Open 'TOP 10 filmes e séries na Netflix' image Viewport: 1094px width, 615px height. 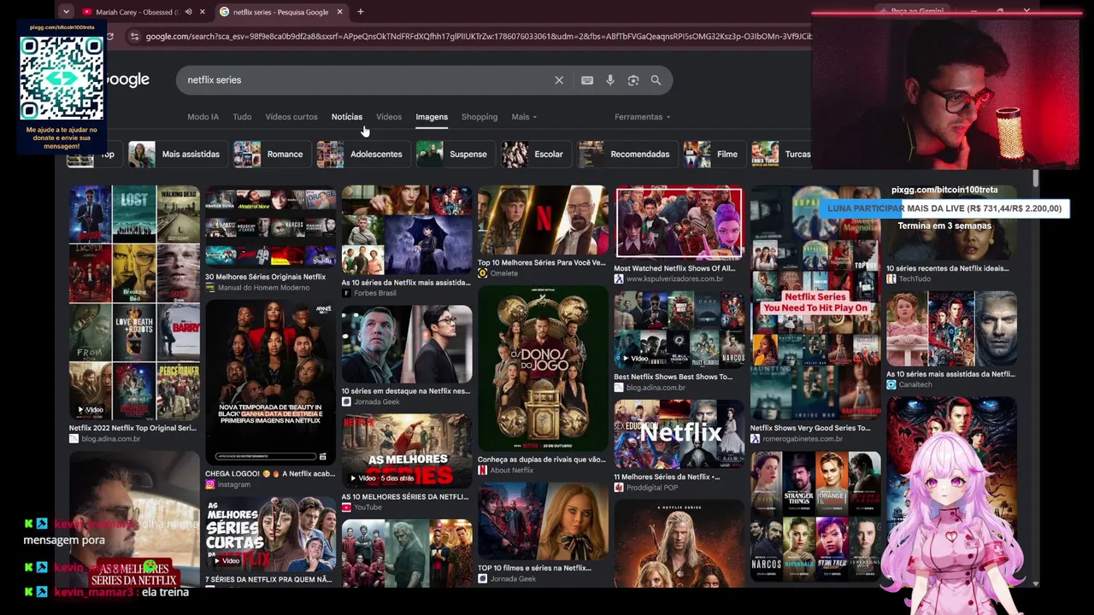tap(543, 522)
